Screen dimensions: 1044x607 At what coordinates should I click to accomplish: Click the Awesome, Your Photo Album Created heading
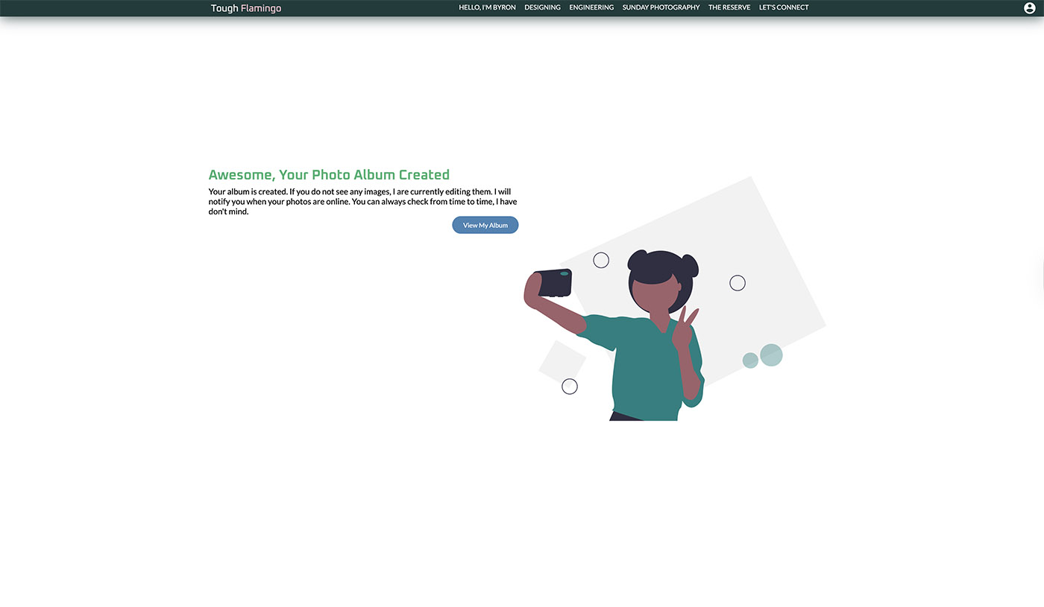coord(329,175)
